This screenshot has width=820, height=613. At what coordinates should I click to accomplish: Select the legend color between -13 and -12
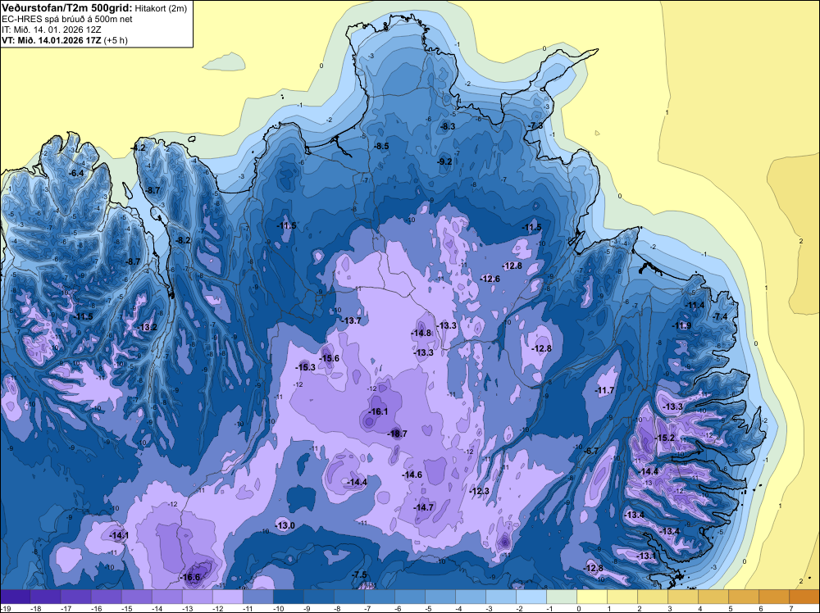tap(197, 597)
